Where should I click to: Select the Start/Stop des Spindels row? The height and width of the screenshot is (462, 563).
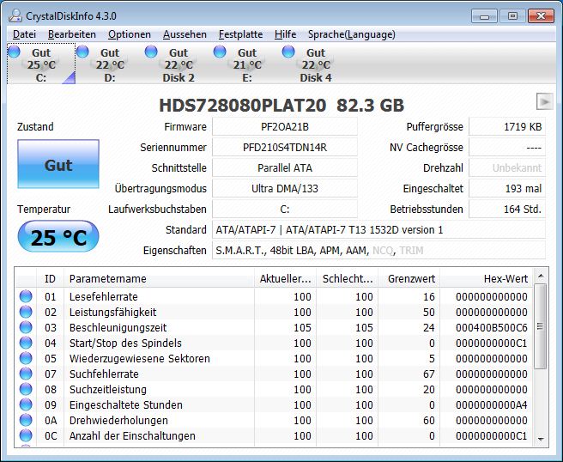click(x=275, y=343)
